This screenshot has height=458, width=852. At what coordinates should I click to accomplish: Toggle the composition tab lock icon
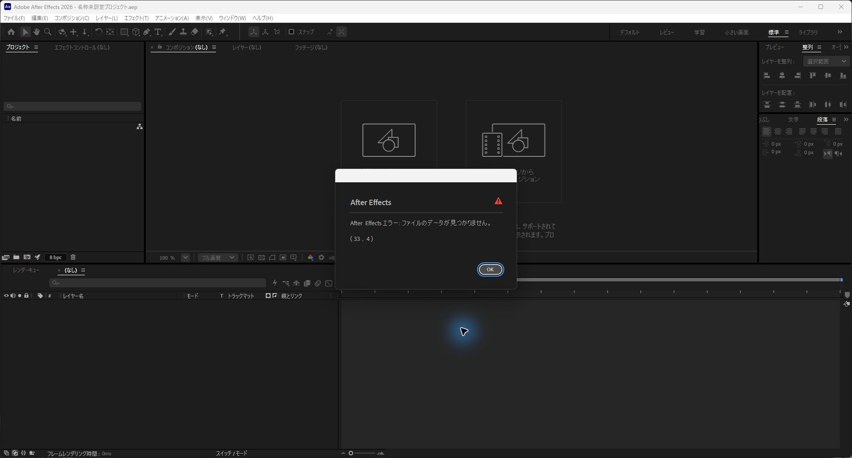(160, 47)
